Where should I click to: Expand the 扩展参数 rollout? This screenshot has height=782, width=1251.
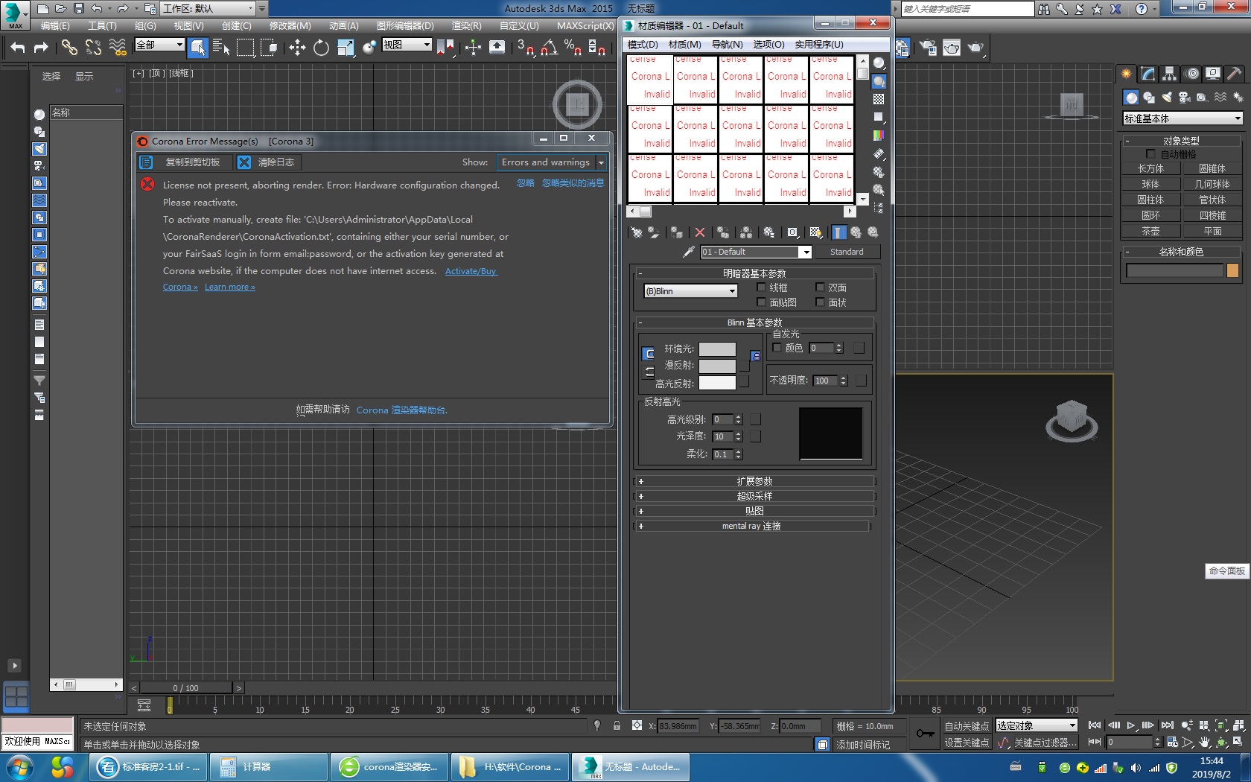[754, 481]
